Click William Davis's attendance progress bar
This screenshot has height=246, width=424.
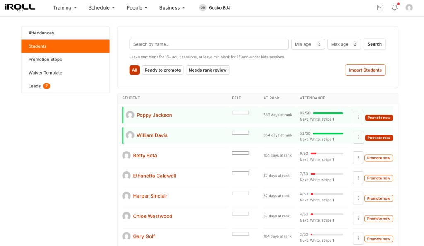click(x=328, y=133)
